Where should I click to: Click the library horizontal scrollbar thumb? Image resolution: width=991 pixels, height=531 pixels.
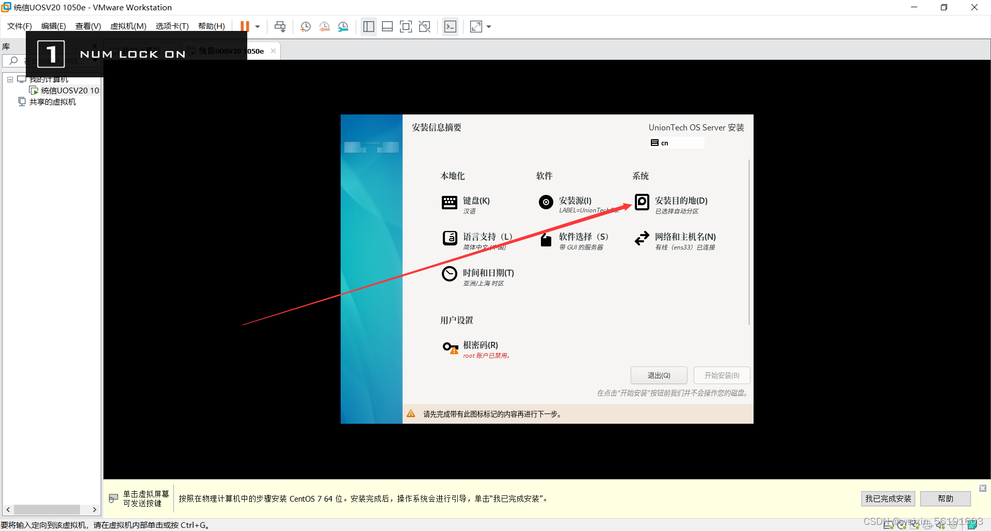[x=47, y=509]
